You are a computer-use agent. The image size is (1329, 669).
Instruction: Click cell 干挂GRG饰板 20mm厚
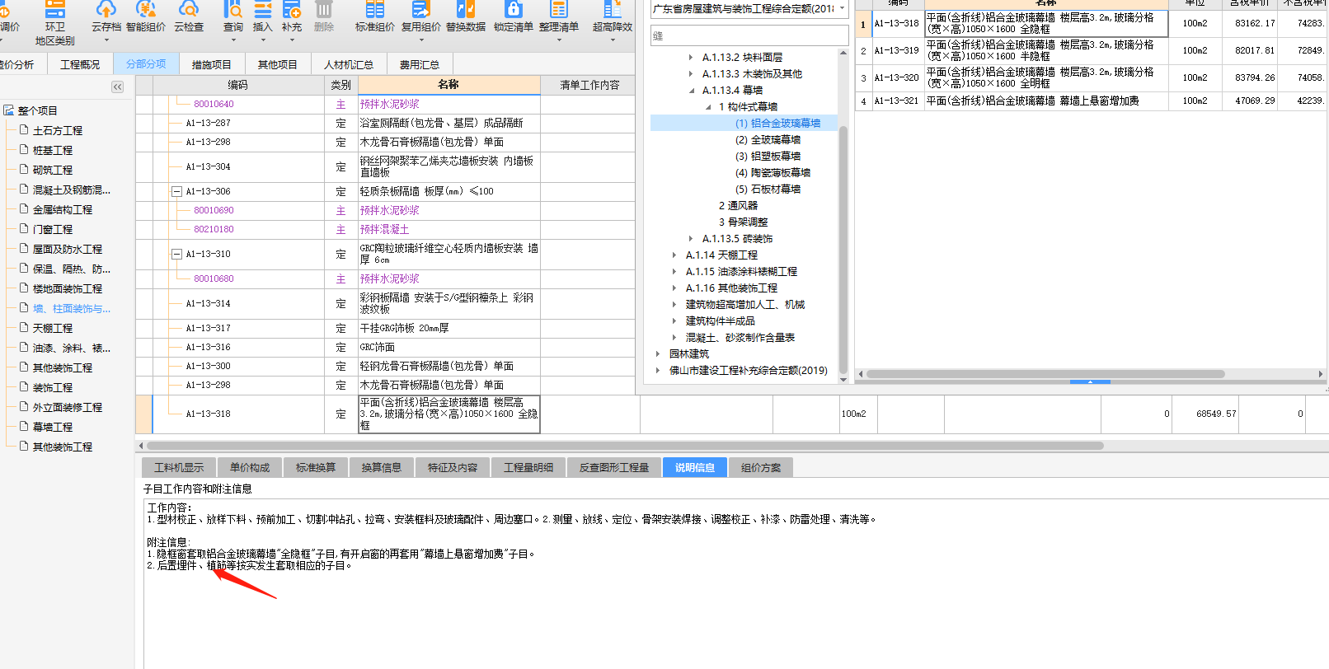click(x=448, y=328)
